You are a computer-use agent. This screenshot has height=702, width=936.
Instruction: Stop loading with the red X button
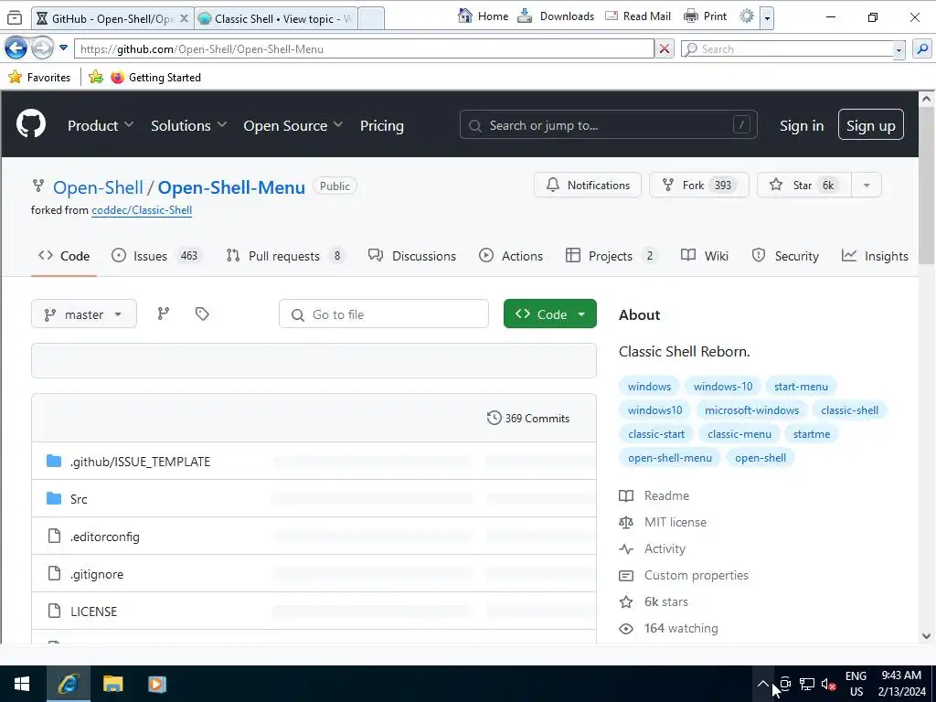[x=664, y=49]
